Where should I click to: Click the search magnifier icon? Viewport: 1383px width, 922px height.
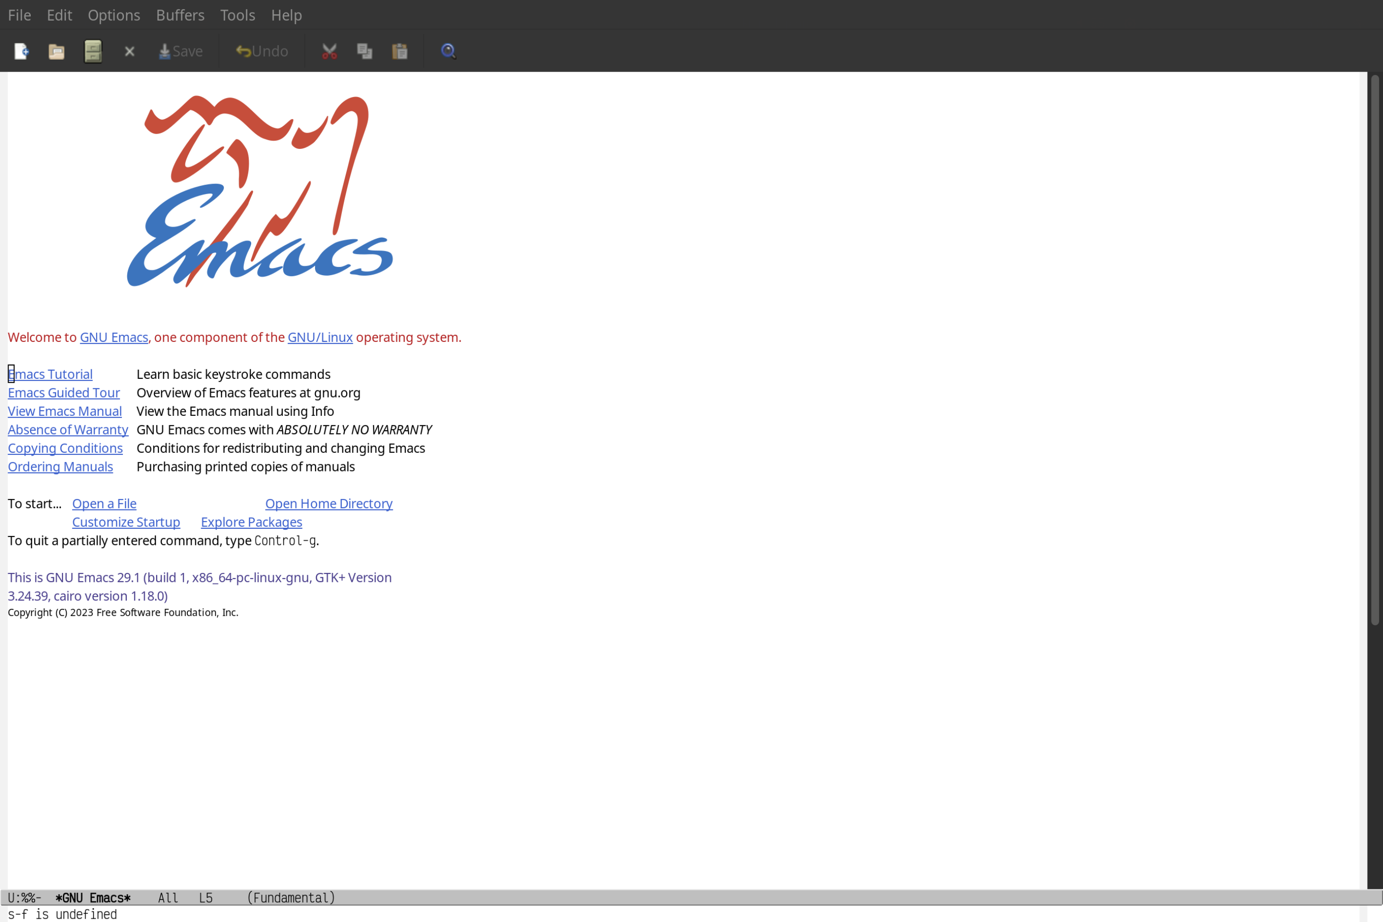(x=448, y=50)
